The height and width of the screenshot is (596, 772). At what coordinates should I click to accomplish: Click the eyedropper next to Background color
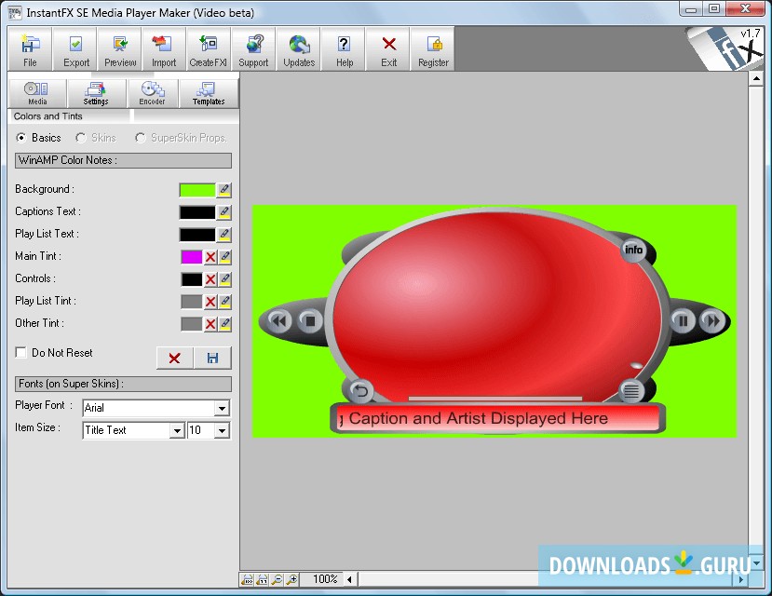[x=224, y=190]
